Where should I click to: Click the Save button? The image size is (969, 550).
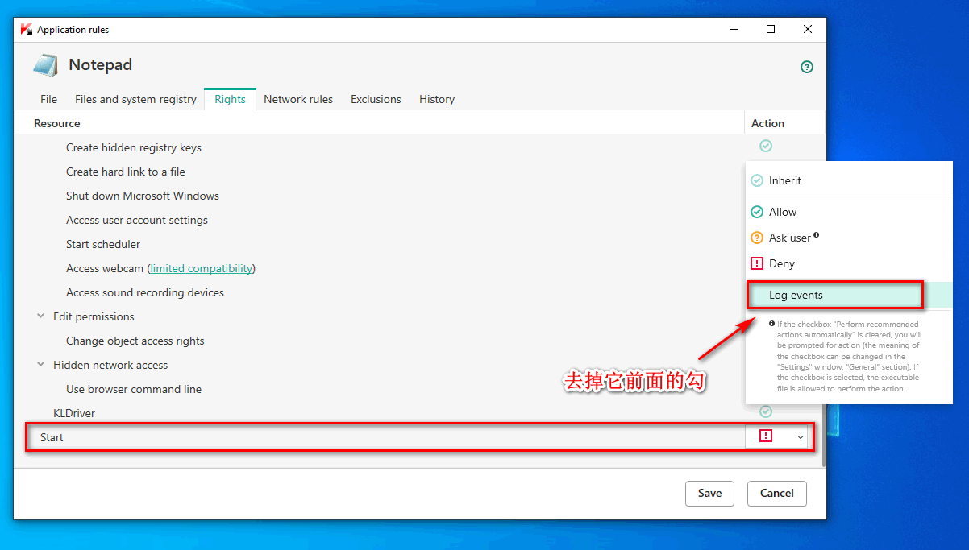(709, 493)
